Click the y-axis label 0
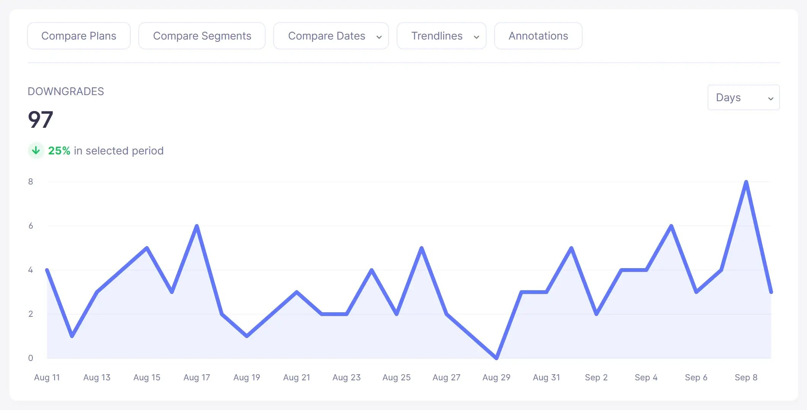 [x=30, y=358]
